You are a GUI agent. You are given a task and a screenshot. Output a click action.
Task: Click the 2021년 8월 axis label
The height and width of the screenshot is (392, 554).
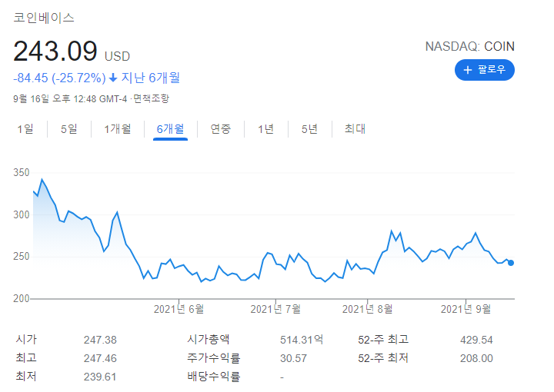pyautogui.click(x=368, y=309)
